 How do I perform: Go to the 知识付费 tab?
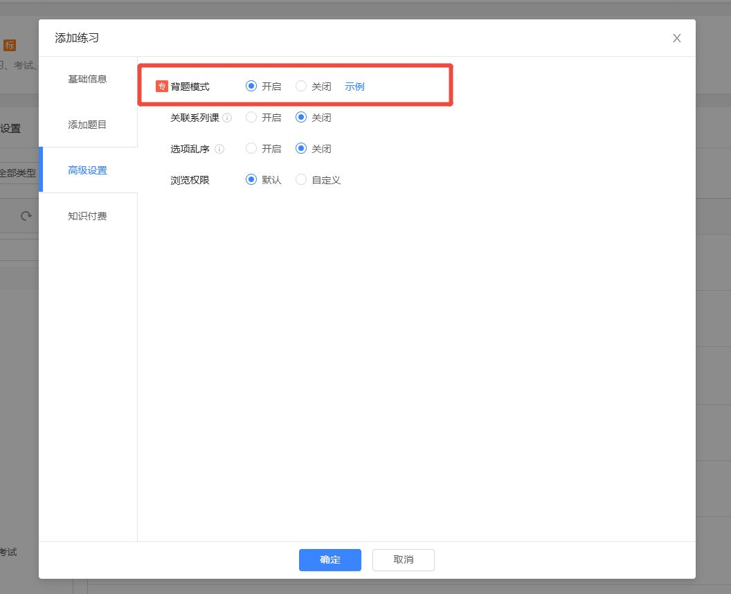coord(87,216)
